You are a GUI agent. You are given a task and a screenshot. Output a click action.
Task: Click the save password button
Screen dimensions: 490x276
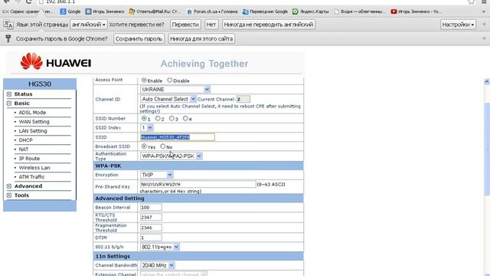[139, 38]
